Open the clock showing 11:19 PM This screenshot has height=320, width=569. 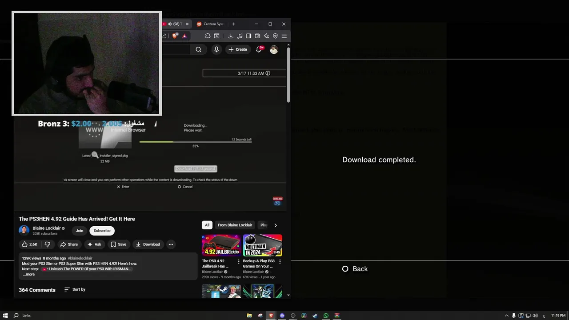558,316
